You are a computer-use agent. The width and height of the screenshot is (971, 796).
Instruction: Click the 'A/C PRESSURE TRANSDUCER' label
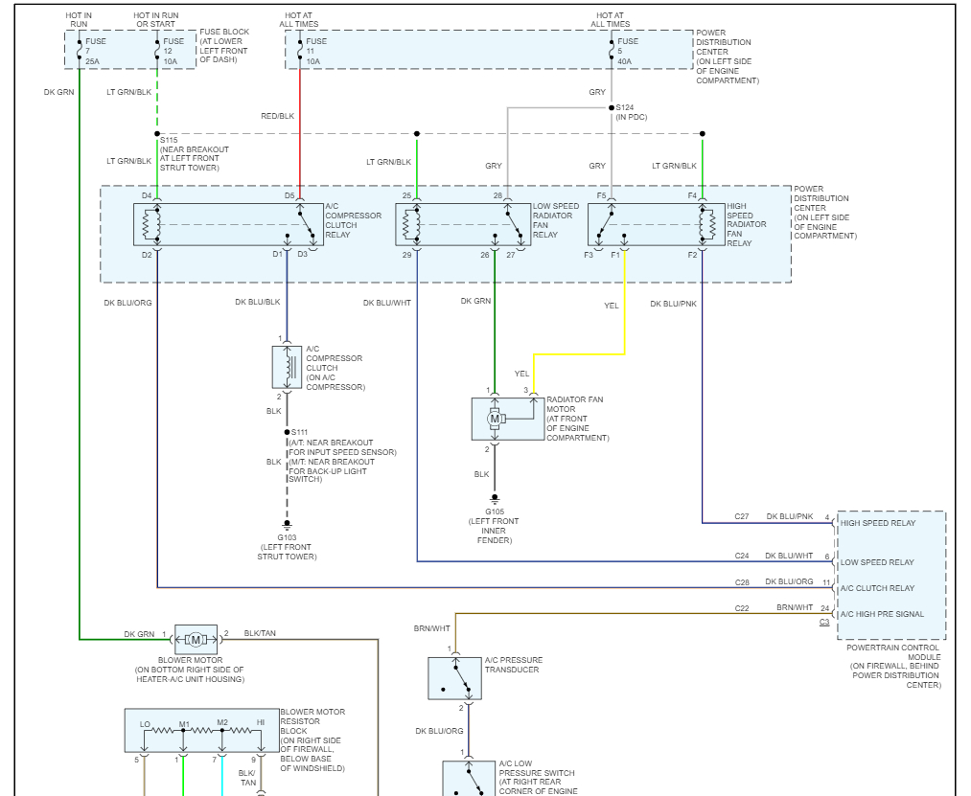tap(514, 665)
